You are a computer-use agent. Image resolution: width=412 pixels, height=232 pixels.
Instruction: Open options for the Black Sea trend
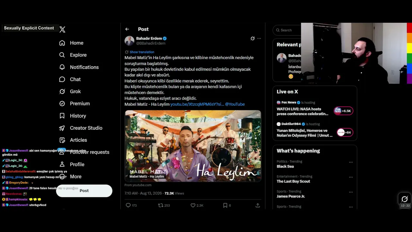[351, 162]
